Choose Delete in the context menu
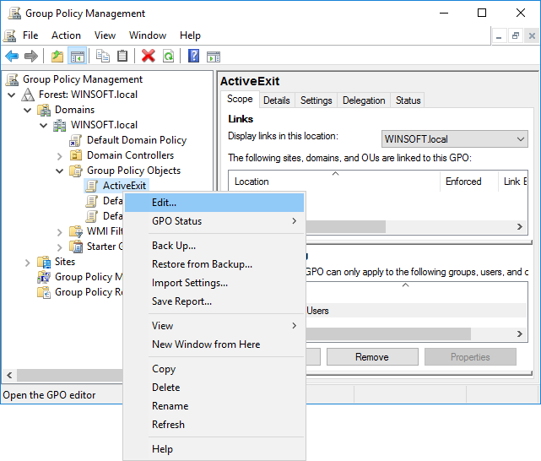 coord(214,388)
